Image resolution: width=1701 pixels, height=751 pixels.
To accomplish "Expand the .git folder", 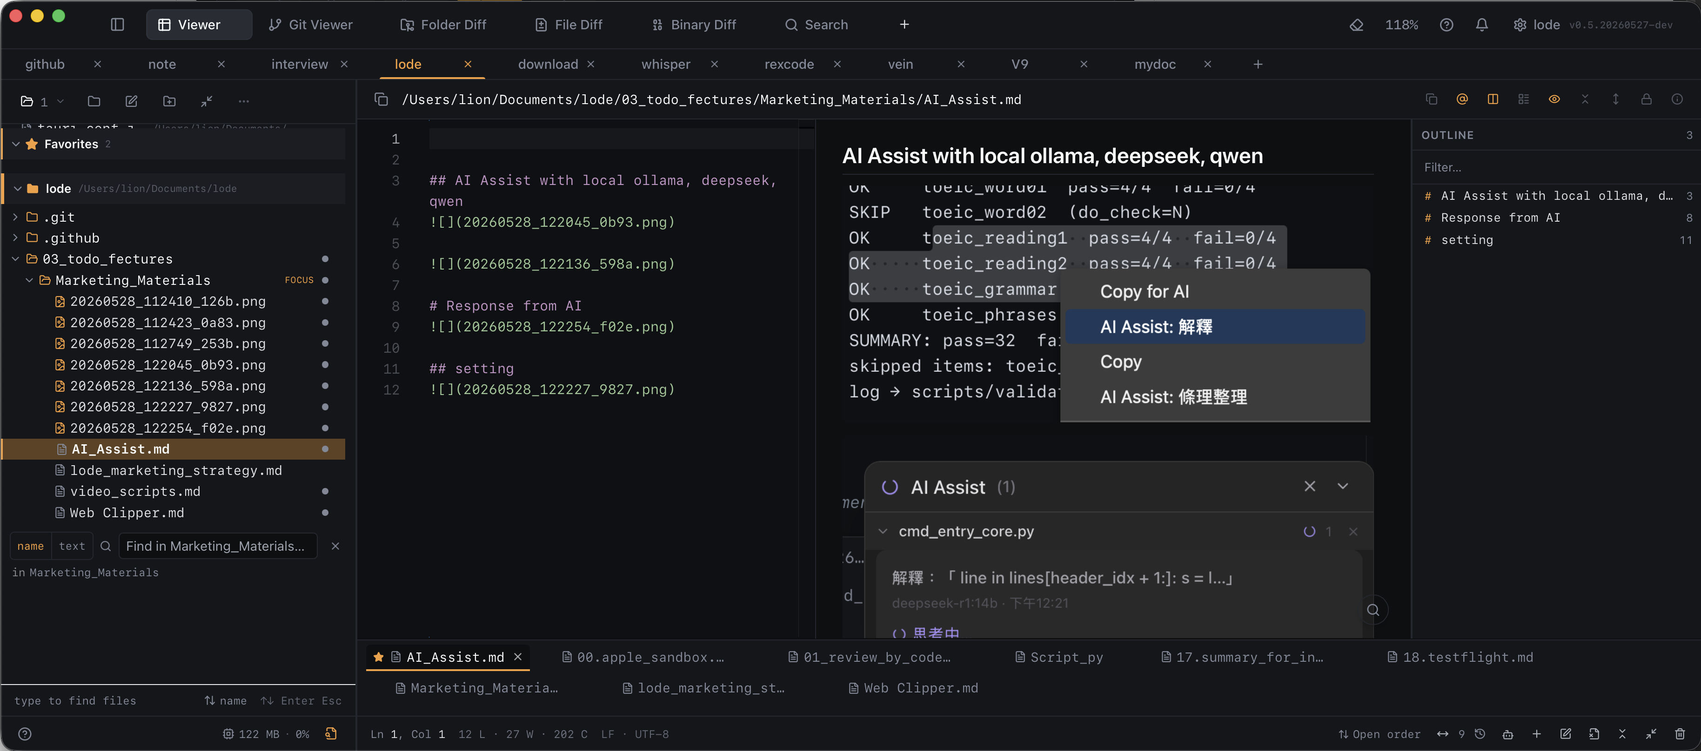I will click(x=15, y=217).
